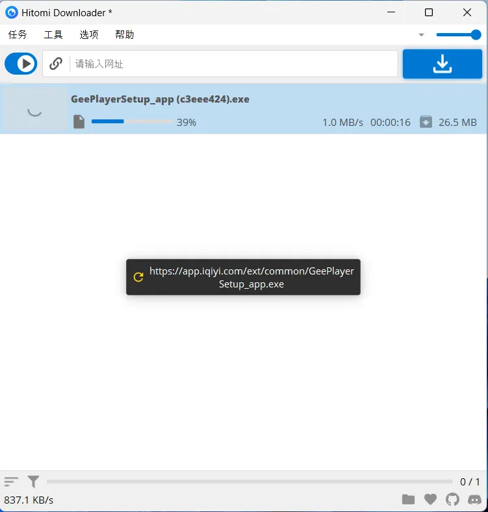
Task: Click the 26.5 MB file size text
Action: pyautogui.click(x=457, y=123)
